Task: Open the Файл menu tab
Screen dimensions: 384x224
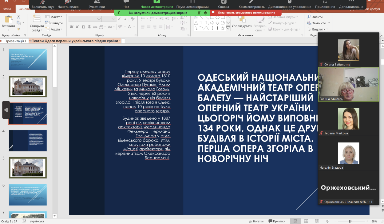Action: click(7, 9)
